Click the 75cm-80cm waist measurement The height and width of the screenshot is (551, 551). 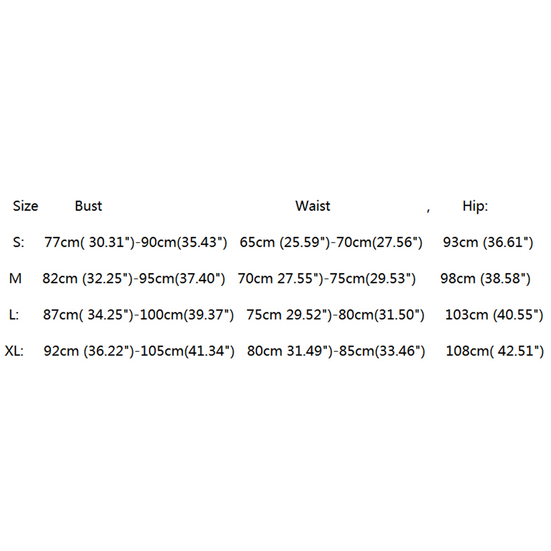click(x=335, y=315)
